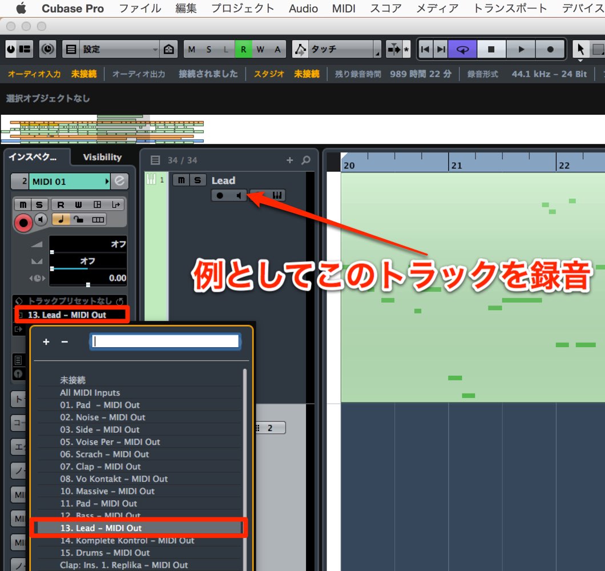The image size is (605, 571).
Task: Toggle the orange musical timebase note button
Action: tap(61, 219)
